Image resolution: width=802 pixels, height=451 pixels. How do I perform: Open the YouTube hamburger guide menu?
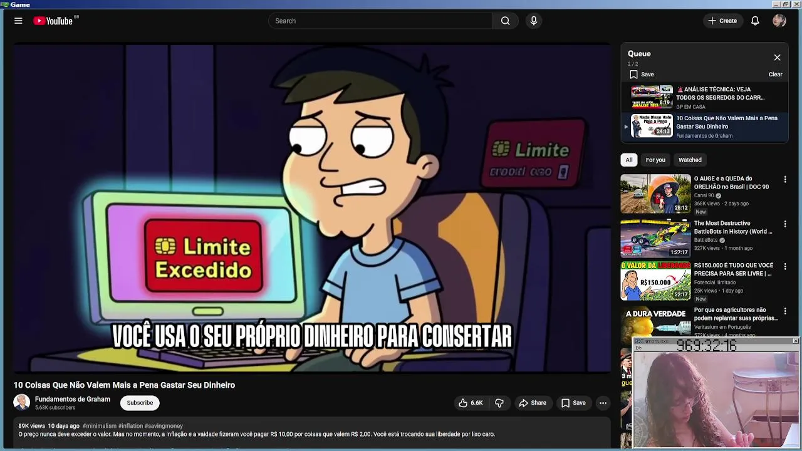(x=18, y=21)
